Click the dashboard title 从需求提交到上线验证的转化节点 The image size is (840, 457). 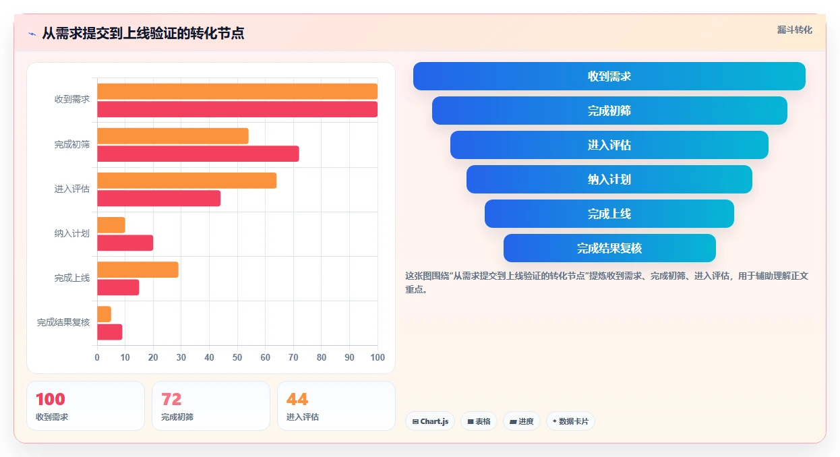[143, 33]
